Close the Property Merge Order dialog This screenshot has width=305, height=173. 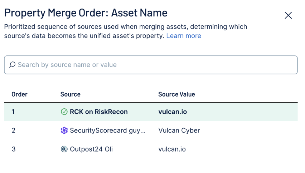[x=288, y=15]
